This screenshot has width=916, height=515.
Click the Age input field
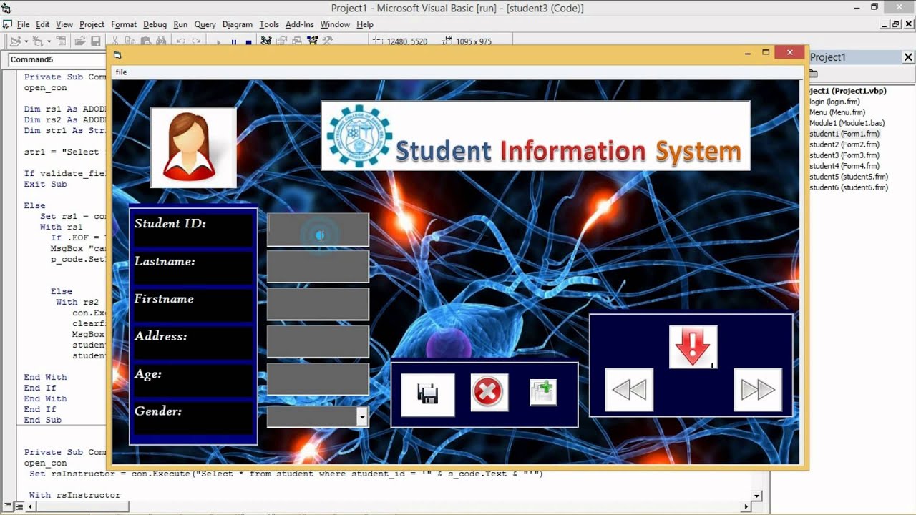point(318,379)
